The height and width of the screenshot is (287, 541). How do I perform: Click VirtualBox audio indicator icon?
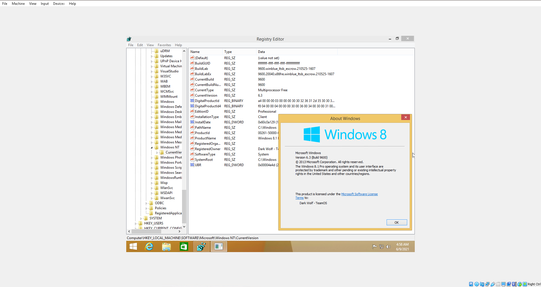tap(482, 284)
